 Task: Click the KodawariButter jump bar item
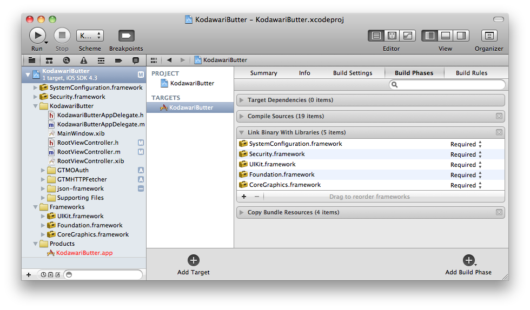point(221,60)
